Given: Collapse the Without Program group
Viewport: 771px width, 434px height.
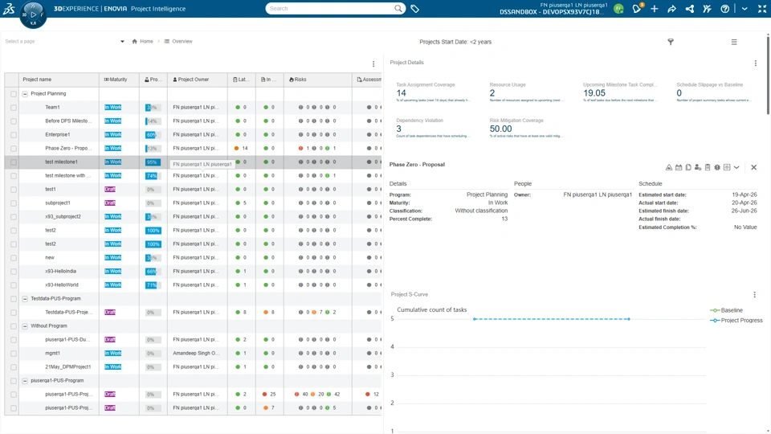Looking at the screenshot, I should 25,325.
